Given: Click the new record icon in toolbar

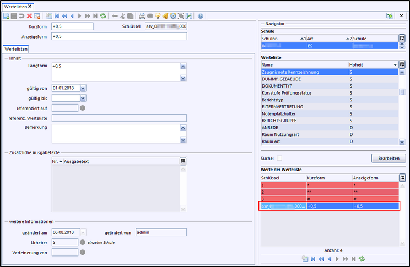Looking at the screenshot, I should (6, 16).
